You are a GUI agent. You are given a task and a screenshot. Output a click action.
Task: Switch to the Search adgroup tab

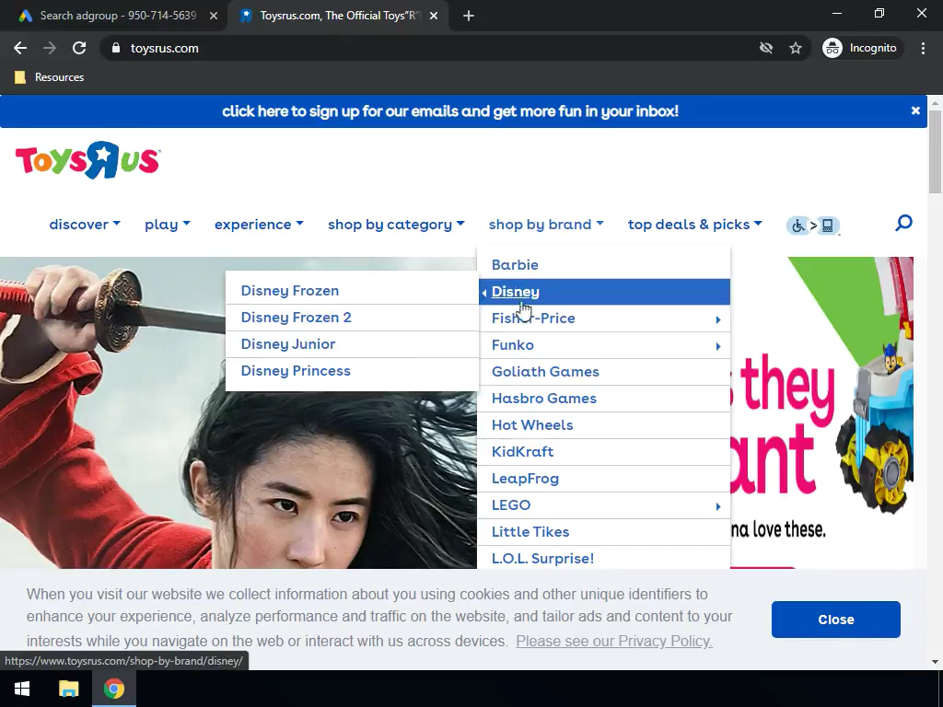pos(118,16)
